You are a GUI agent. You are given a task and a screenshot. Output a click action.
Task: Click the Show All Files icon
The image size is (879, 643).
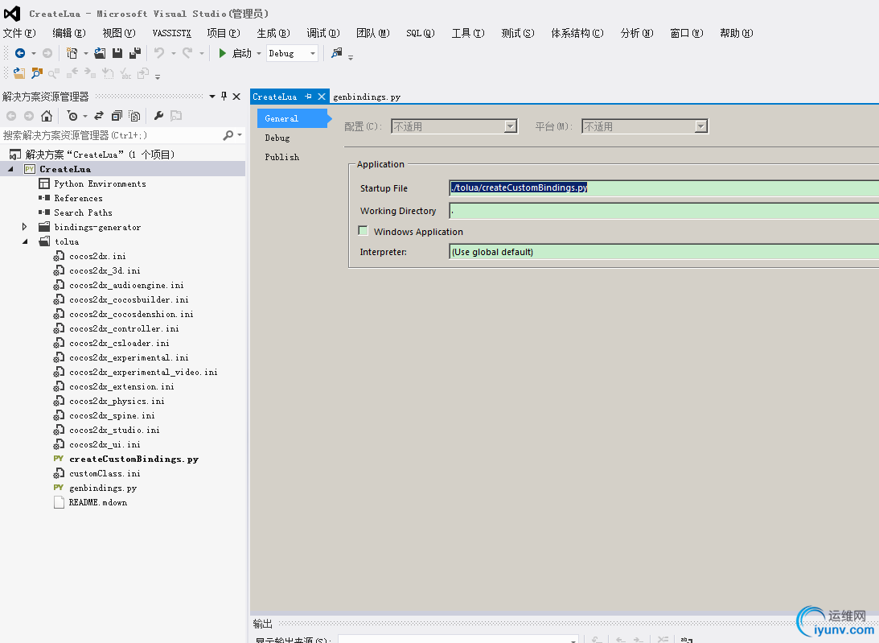click(134, 116)
